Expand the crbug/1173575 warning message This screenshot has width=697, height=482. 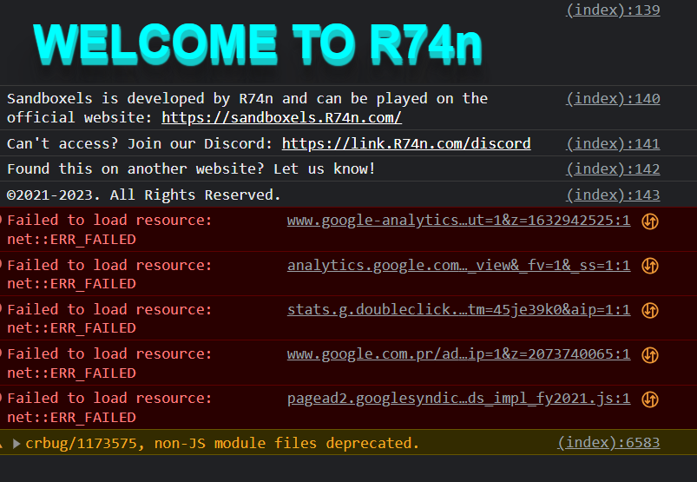(x=16, y=443)
